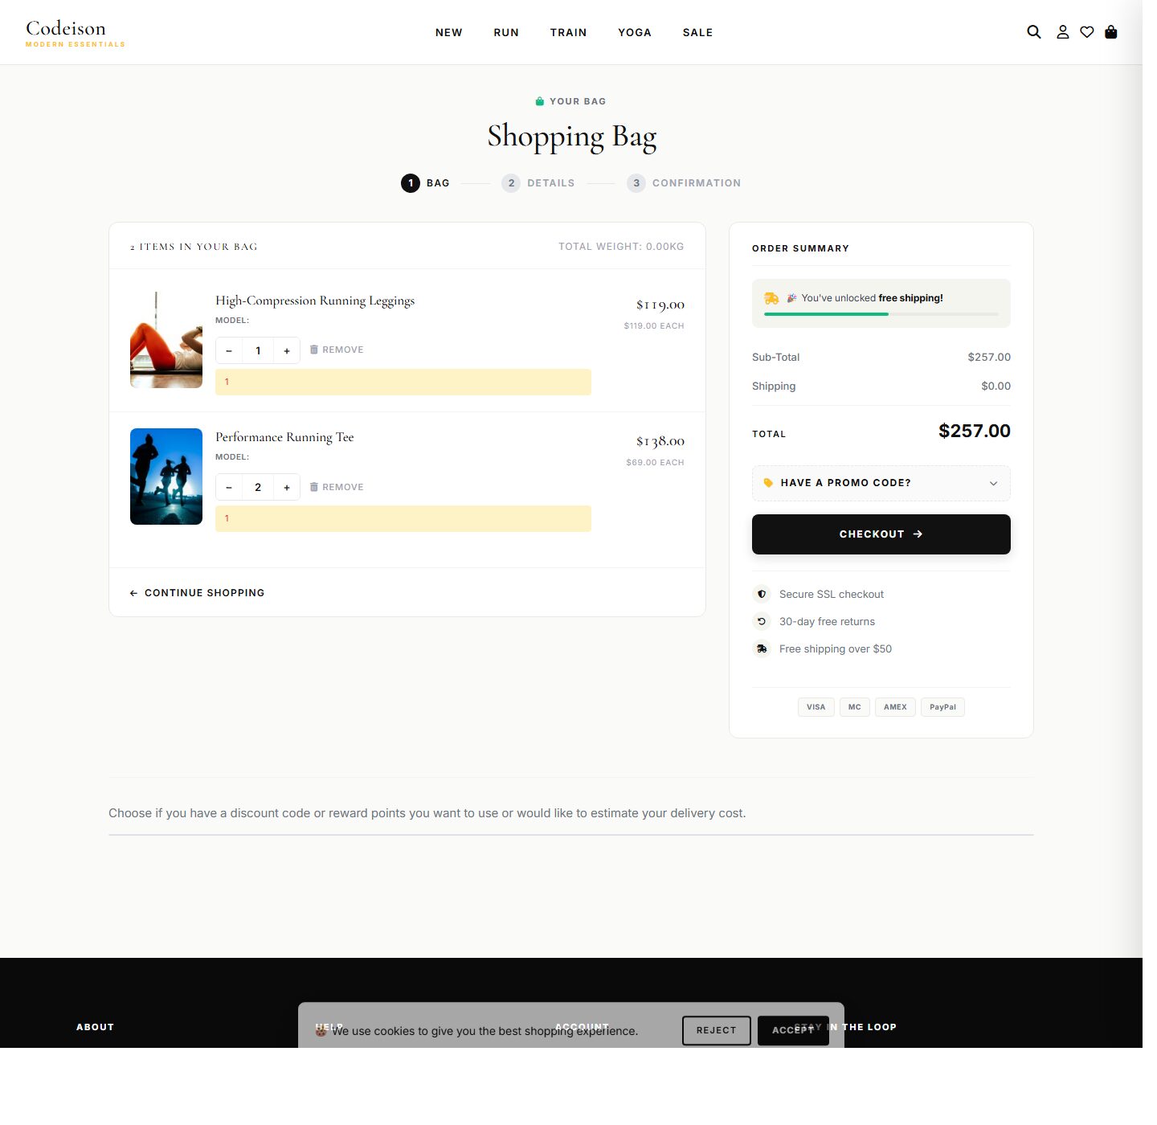Click the wishlist heart icon
The image size is (1157, 1125).
pos(1086,32)
